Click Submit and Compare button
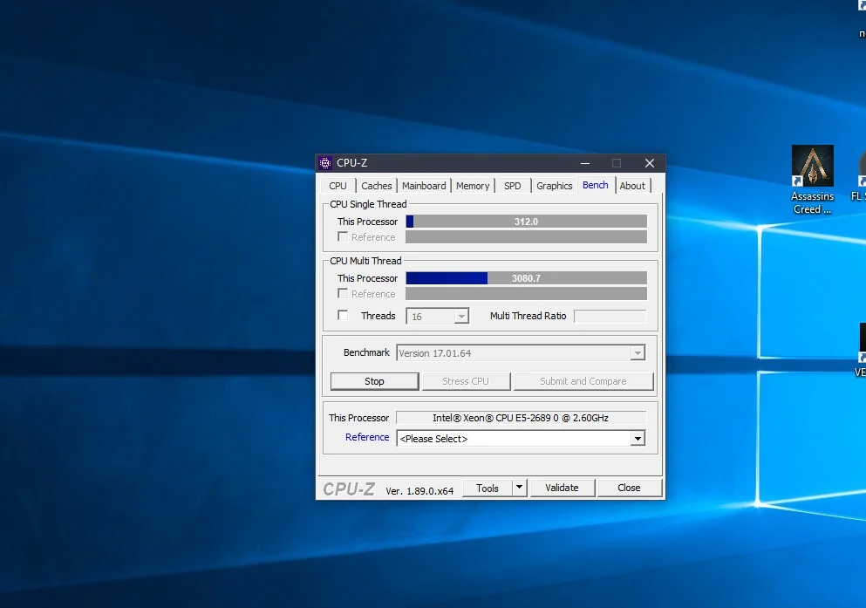This screenshot has height=608, width=866. click(583, 381)
